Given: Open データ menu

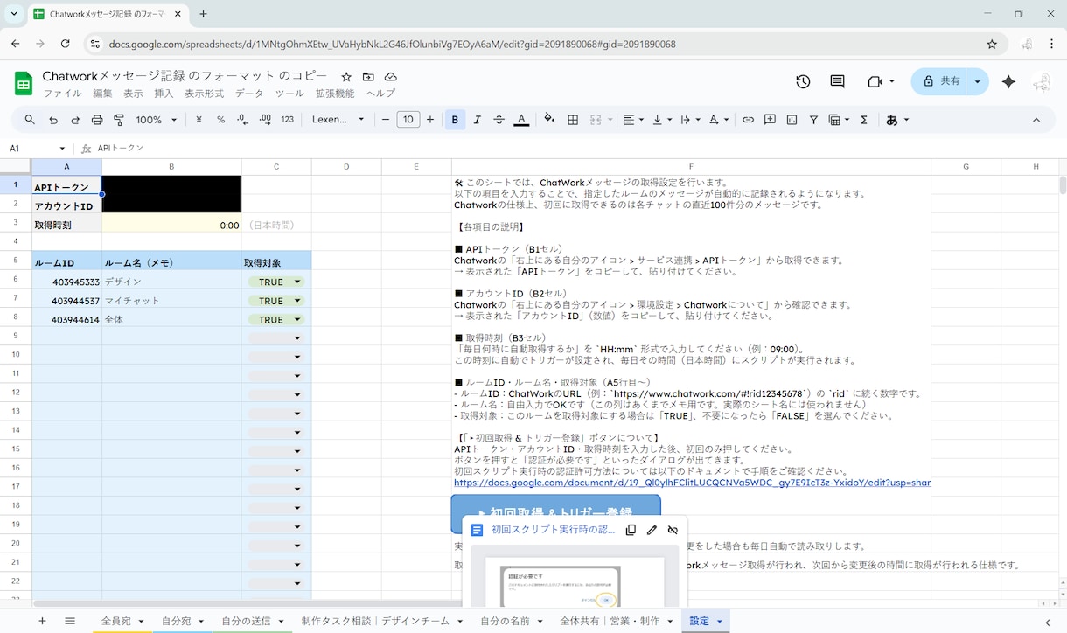Looking at the screenshot, I should 249,94.
